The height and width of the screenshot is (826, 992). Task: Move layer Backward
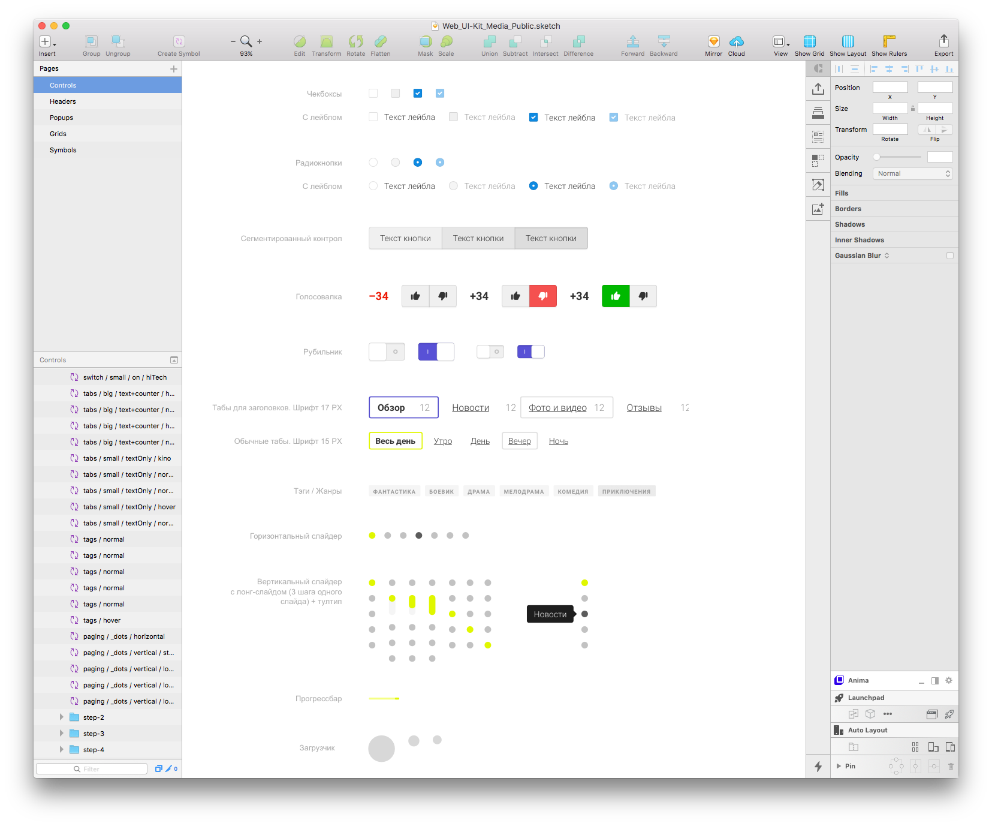click(x=664, y=41)
